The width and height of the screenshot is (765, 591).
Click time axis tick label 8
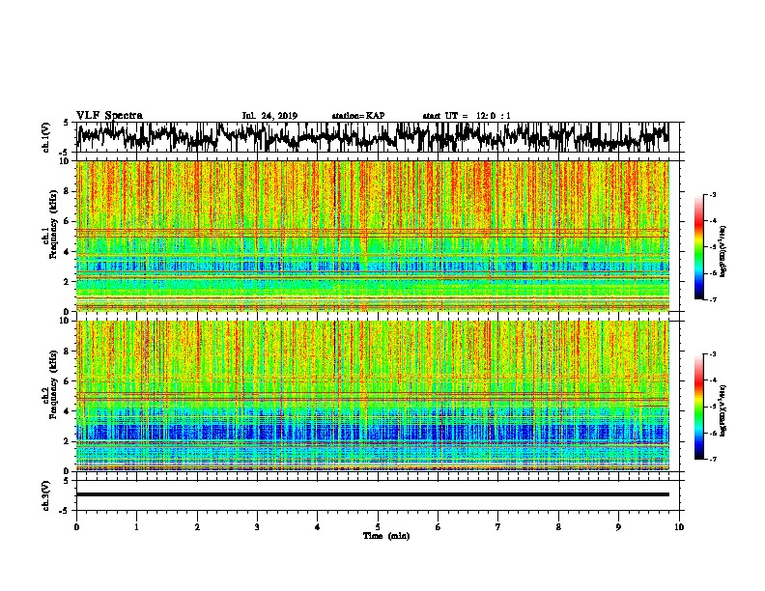pos(558,527)
